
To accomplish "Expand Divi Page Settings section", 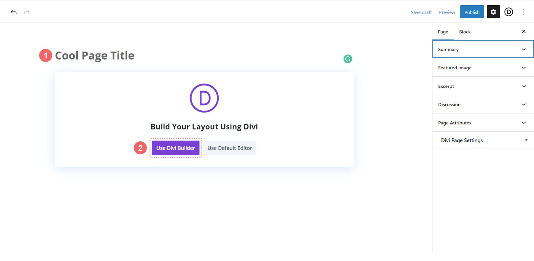I will [x=483, y=140].
